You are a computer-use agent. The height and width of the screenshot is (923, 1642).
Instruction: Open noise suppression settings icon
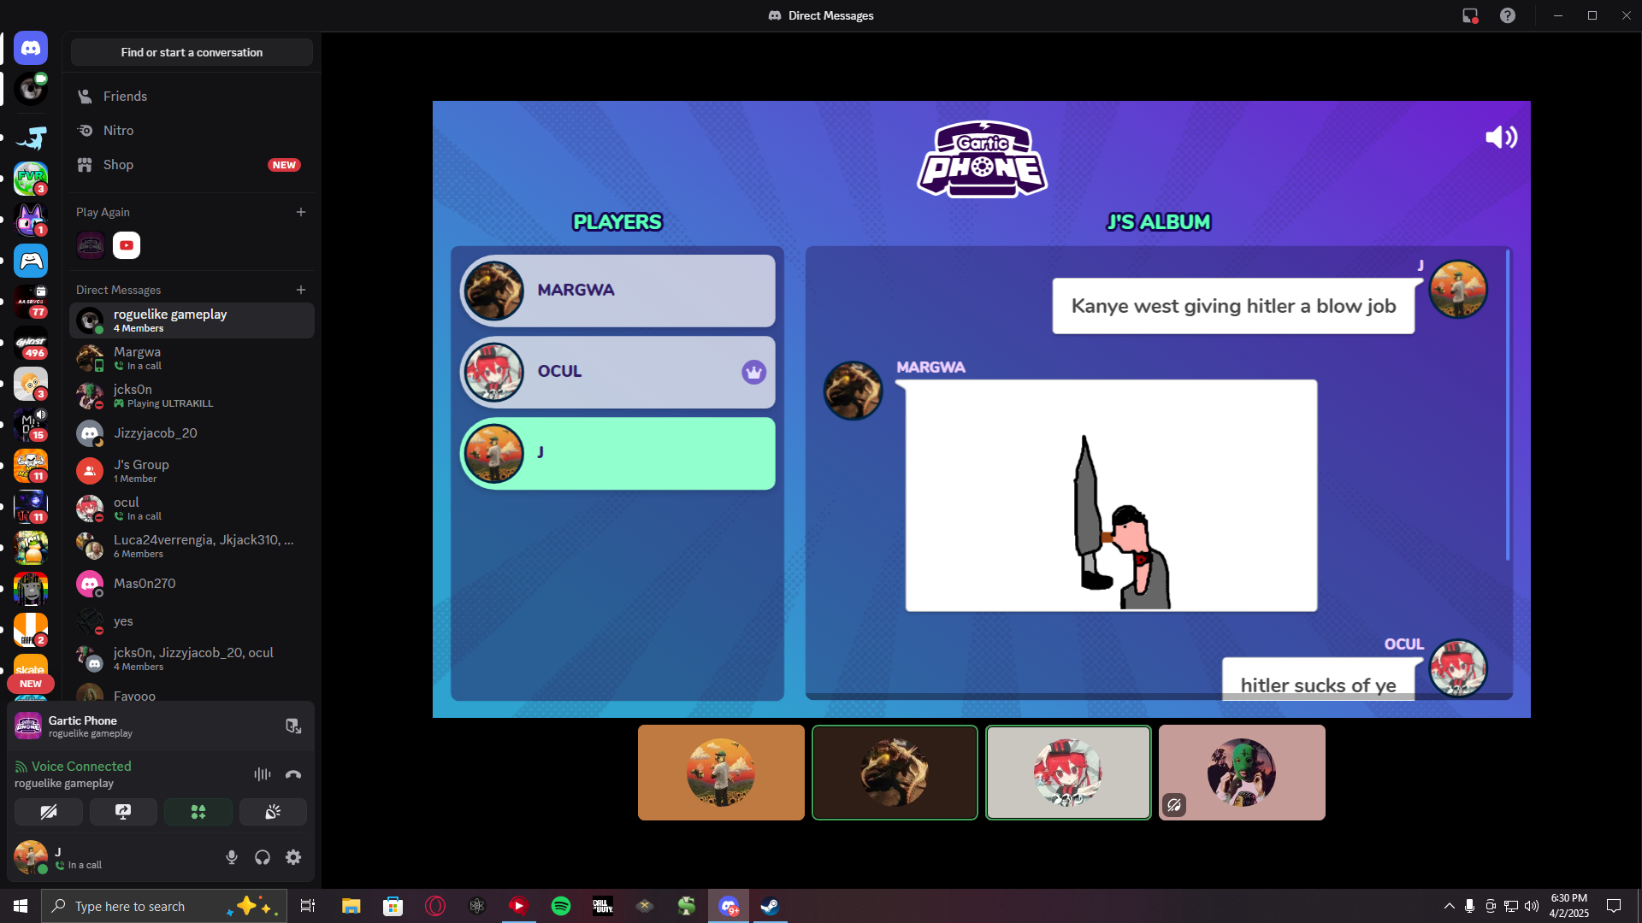click(262, 774)
